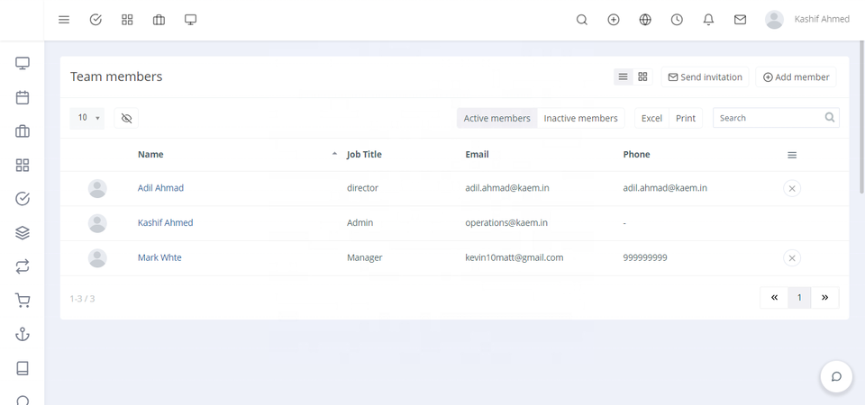Image resolution: width=865 pixels, height=405 pixels.
Task: Toggle column visibility eye-slash button
Action: pyautogui.click(x=126, y=118)
